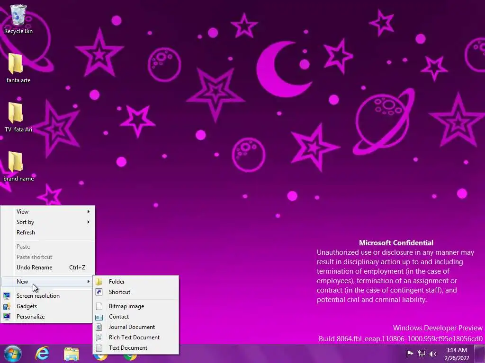The width and height of the screenshot is (485, 363).
Task: Click the Recycle Bin label text
Action: 18,31
